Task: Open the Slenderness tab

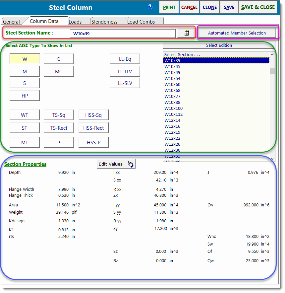Action: pyautogui.click(x=104, y=22)
